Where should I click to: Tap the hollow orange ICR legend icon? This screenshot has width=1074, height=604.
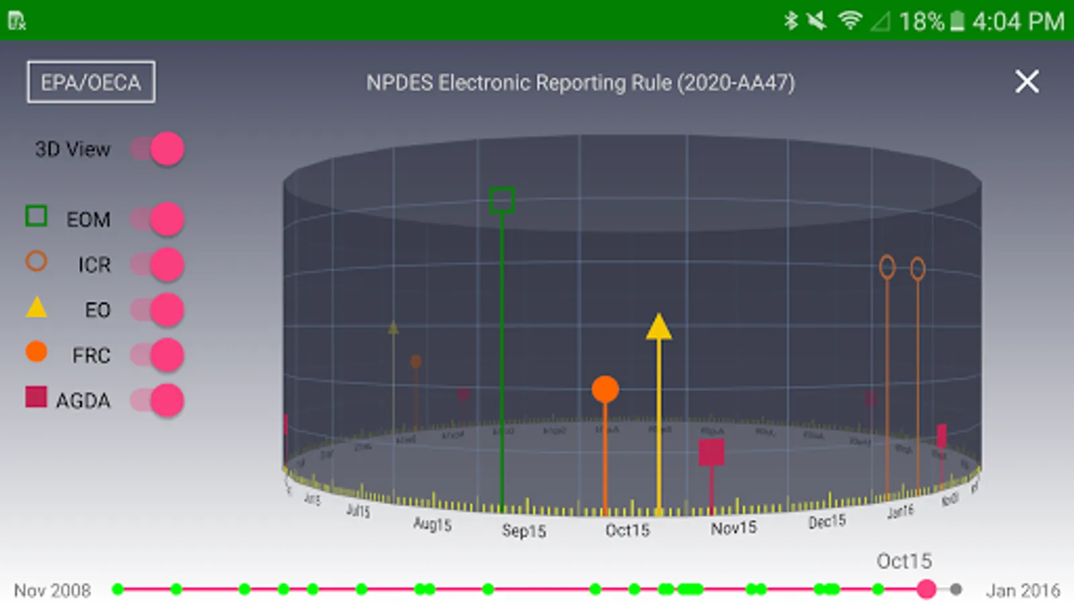pos(36,261)
